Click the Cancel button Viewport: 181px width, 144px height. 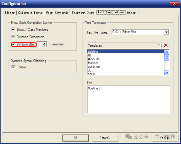click(105, 138)
